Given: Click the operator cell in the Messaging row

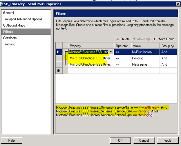Looking at the screenshot, I should (x=122, y=64).
